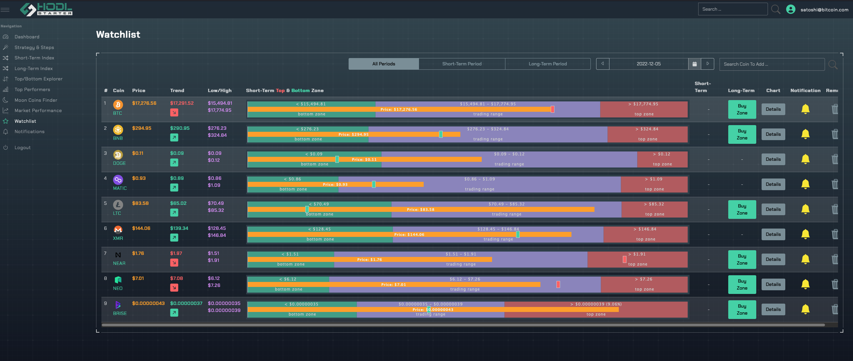The image size is (853, 361).
Task: Remove BNB using its trash icon
Action: 835,134
